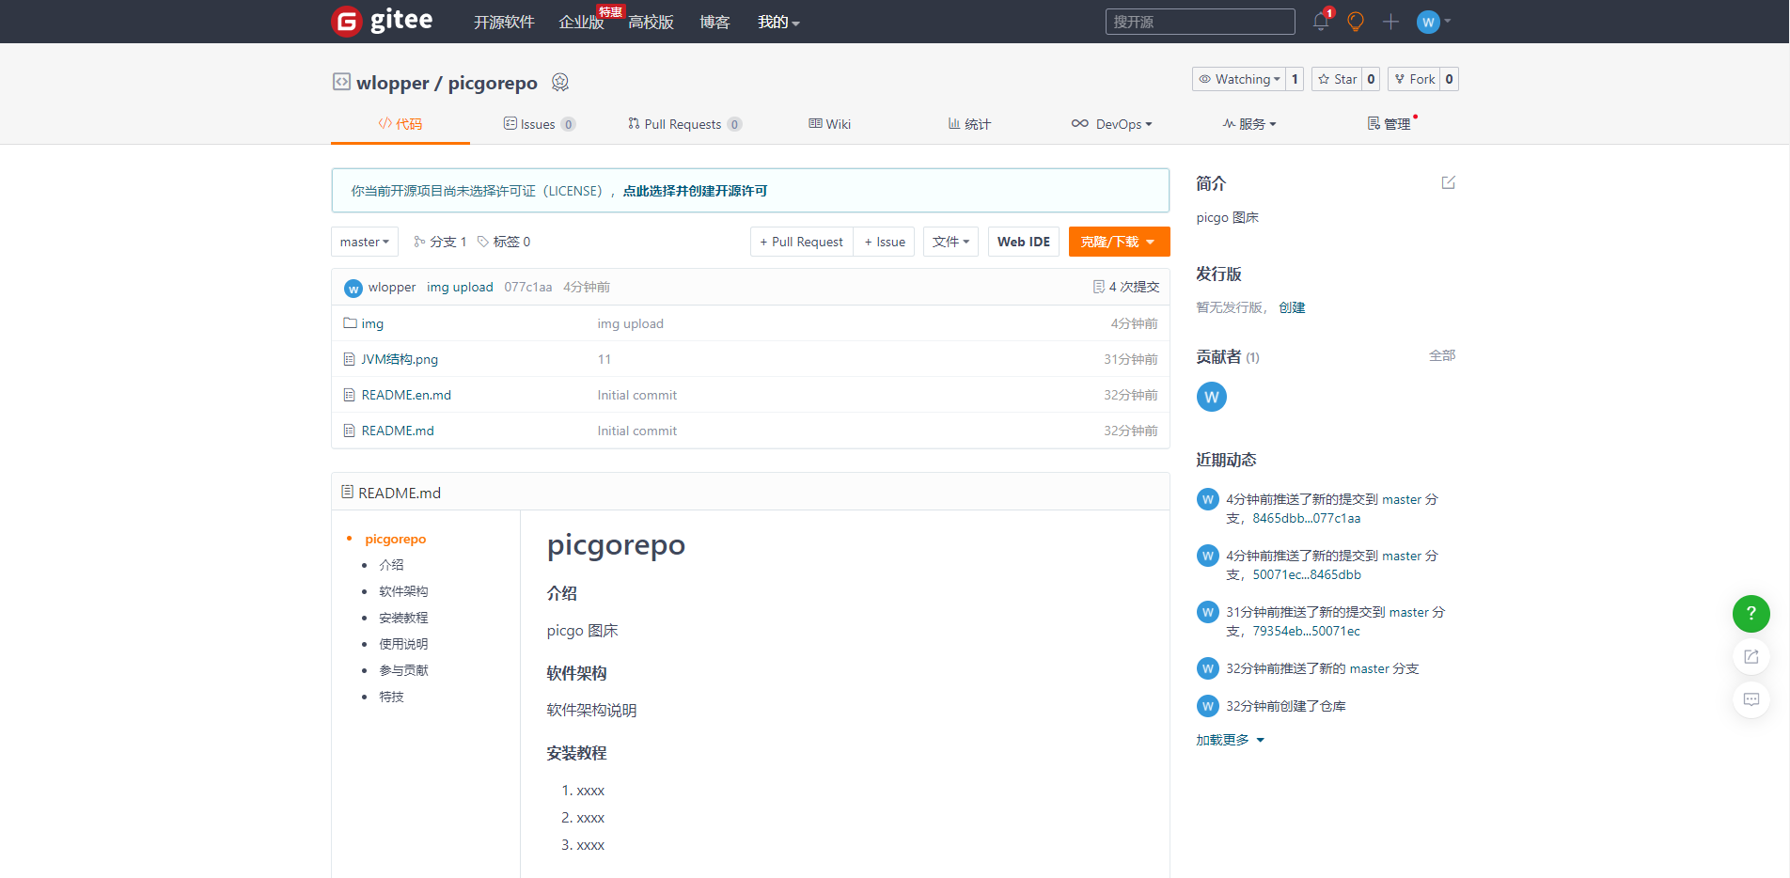The image size is (1790, 878).
Task: Launch Web IDE
Action: pos(1023,242)
